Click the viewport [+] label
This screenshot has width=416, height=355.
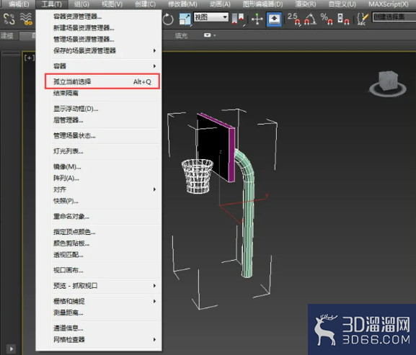click(29, 58)
